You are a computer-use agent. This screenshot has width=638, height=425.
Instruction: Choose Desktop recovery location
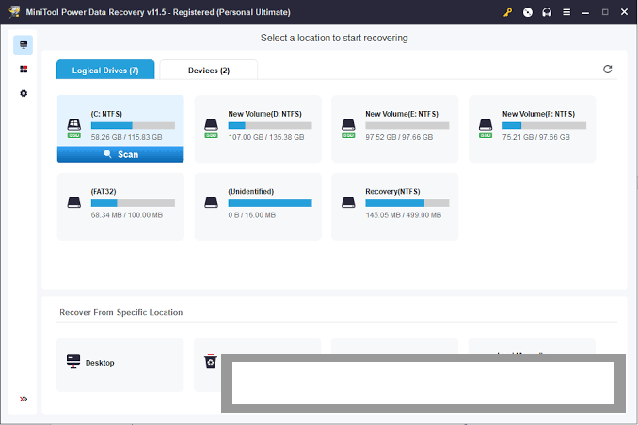tap(120, 365)
